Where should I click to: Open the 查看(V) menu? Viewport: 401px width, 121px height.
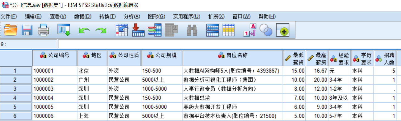click(x=58, y=16)
